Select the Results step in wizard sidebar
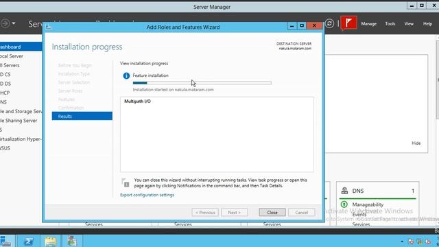Screen dimensions: 439x247 82,116
